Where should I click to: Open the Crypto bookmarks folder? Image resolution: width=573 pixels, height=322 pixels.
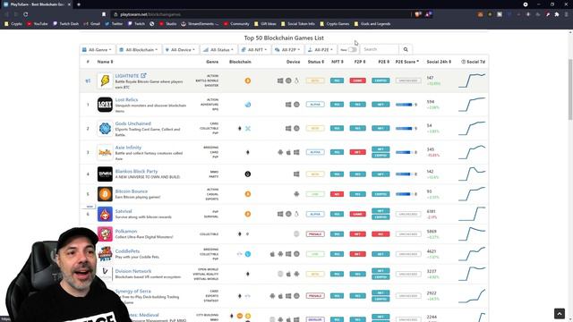point(13,24)
